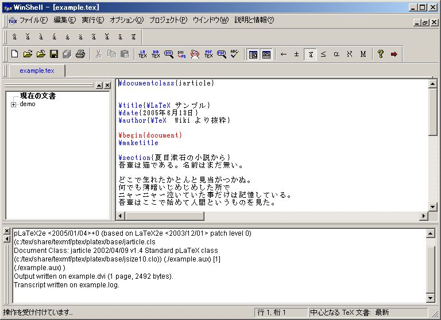Image resolution: width=441 pixels, height=320 pixels.
Task: Editor vertical scrollbar up arrow
Action: [432, 84]
